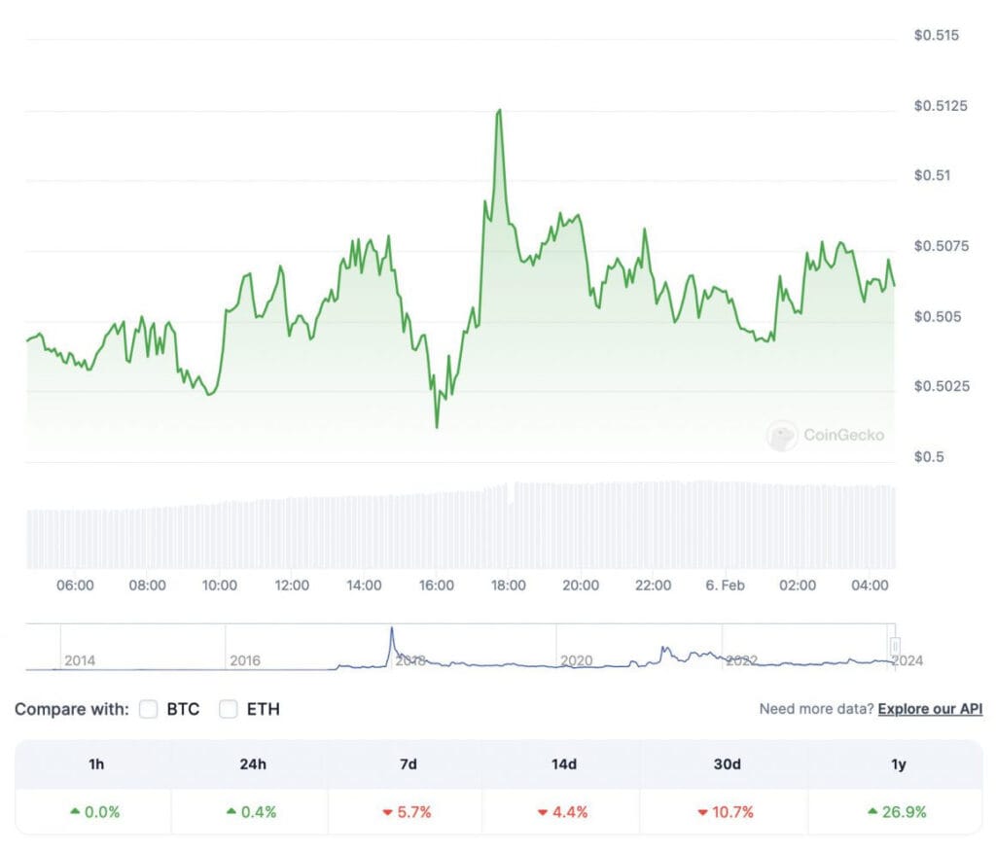Select the 1h column header
This screenshot has height=851, width=996.
[x=96, y=764]
